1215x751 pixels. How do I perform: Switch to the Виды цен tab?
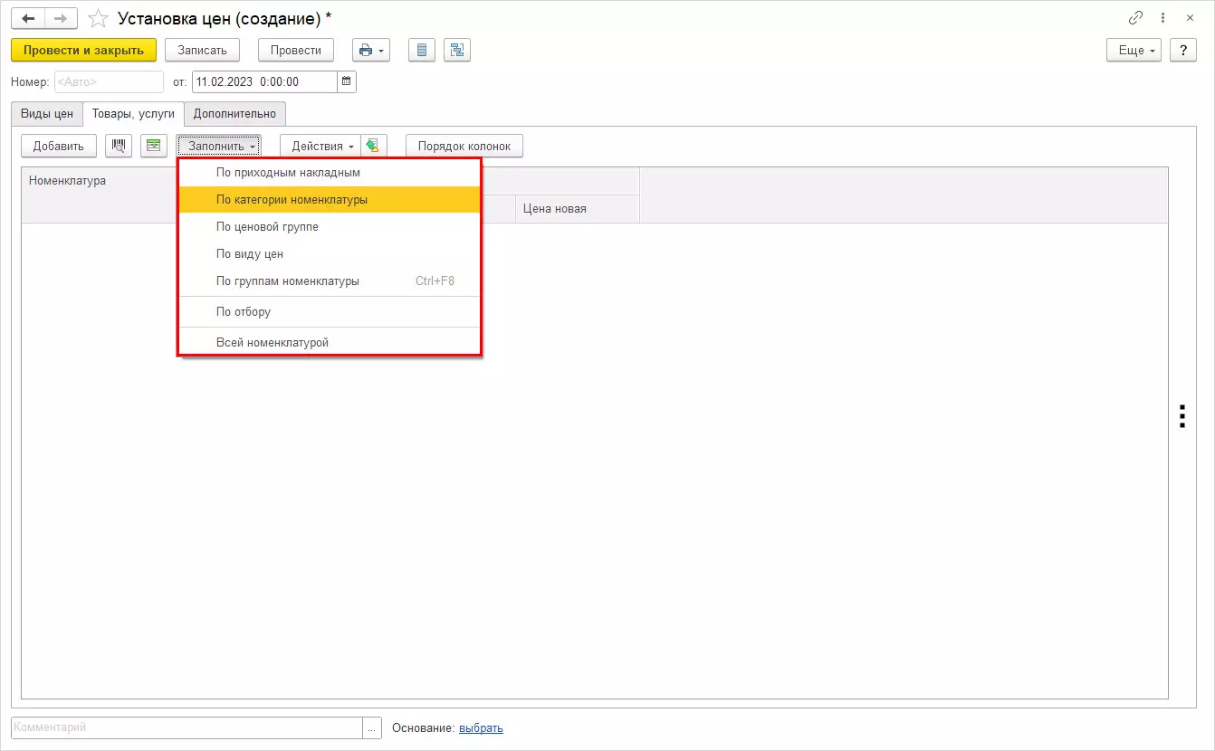click(47, 114)
